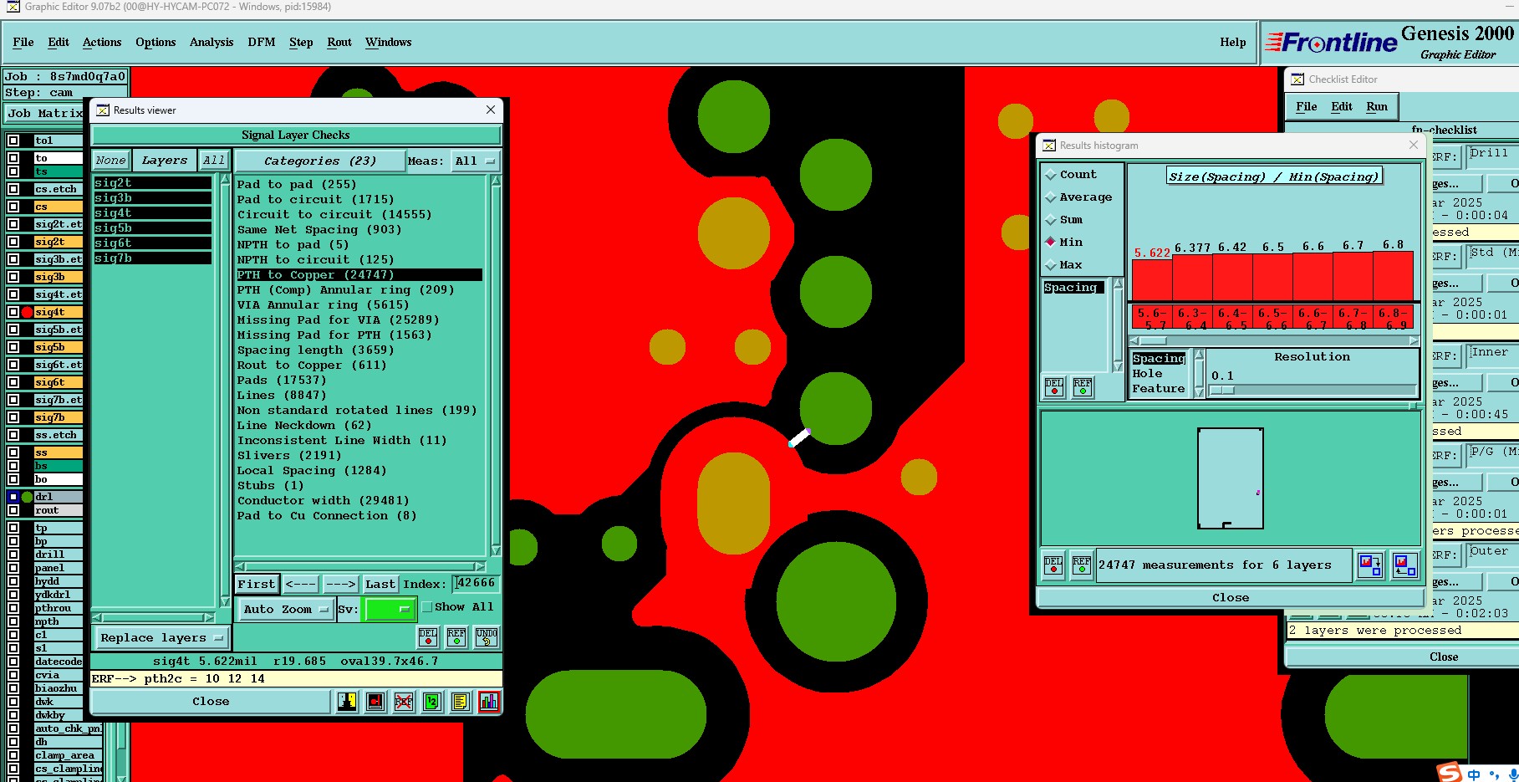Click the 5.622 minimum histogram bar

coord(1152,280)
